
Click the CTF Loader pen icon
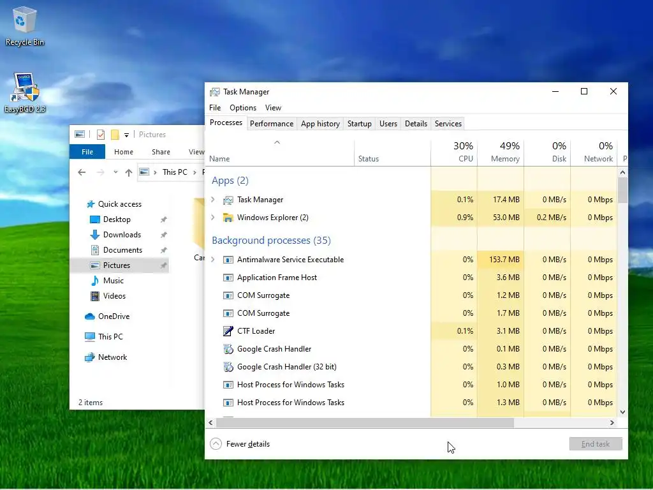click(x=228, y=331)
